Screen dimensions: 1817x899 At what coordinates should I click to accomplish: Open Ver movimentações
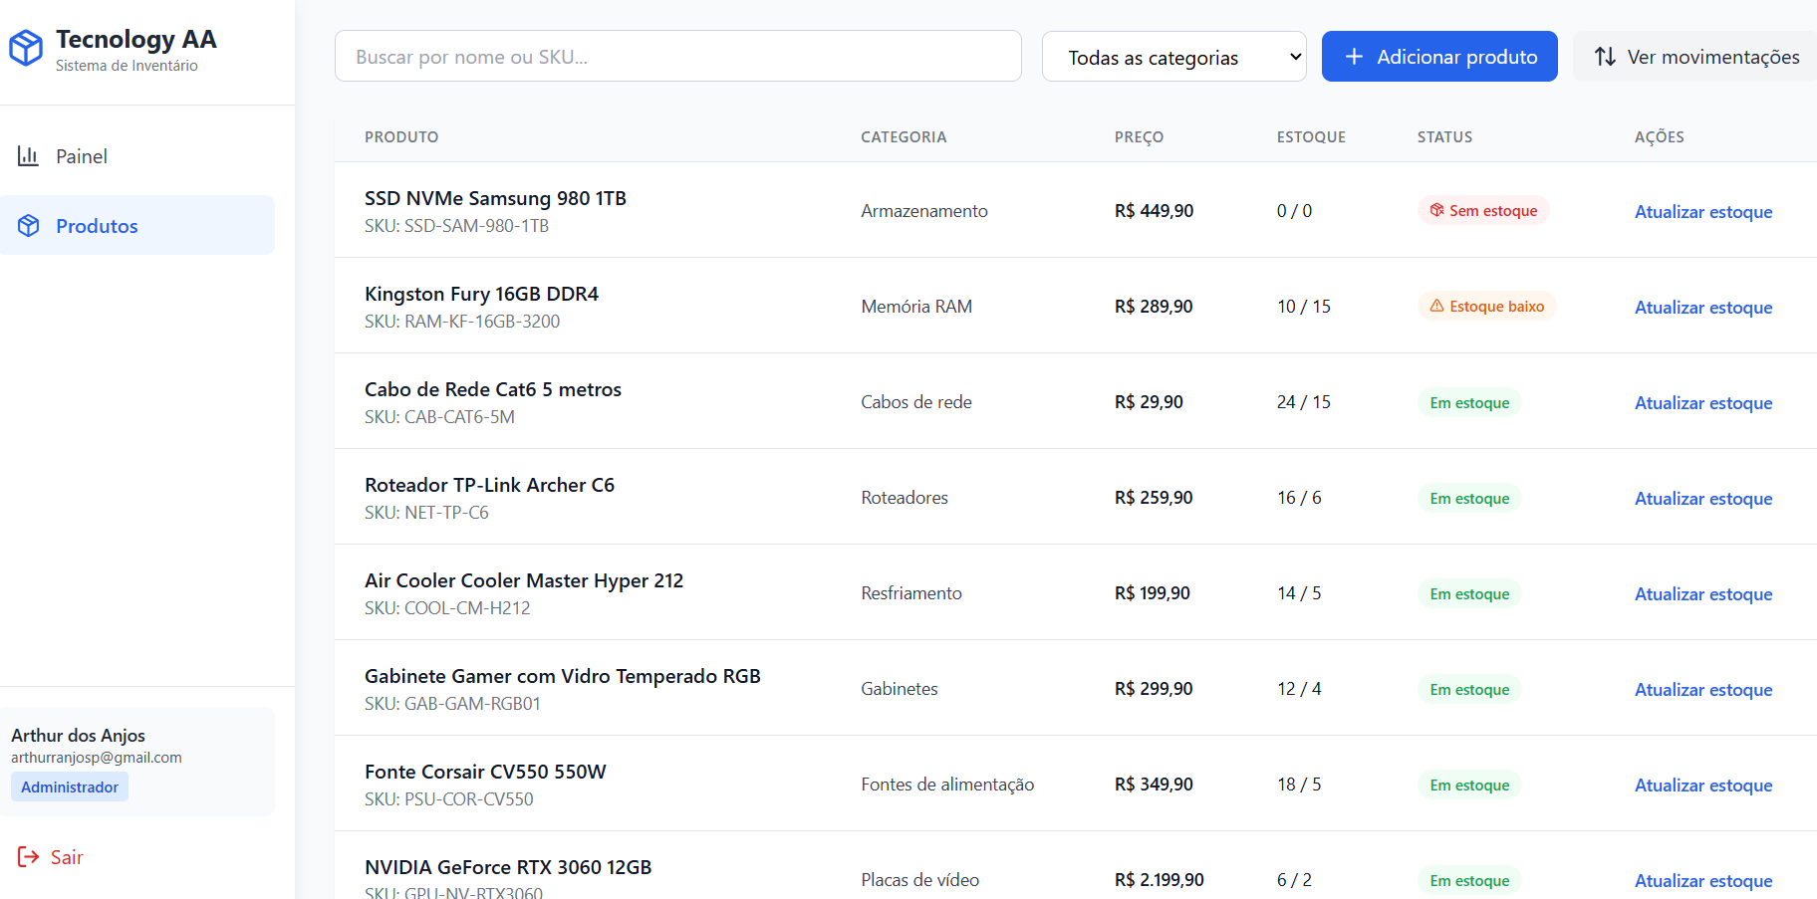pos(1698,57)
